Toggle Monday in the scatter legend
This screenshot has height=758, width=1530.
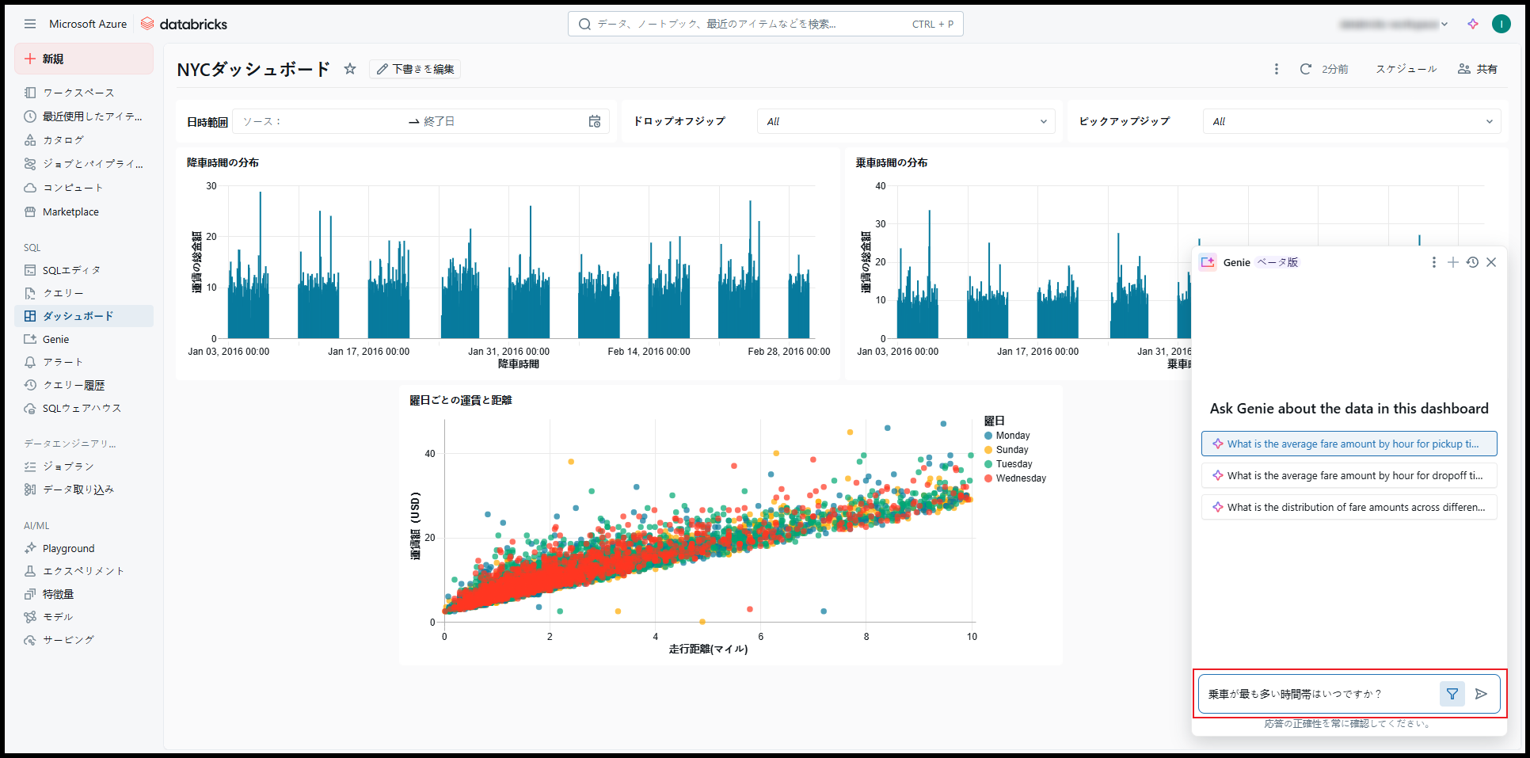(1012, 436)
